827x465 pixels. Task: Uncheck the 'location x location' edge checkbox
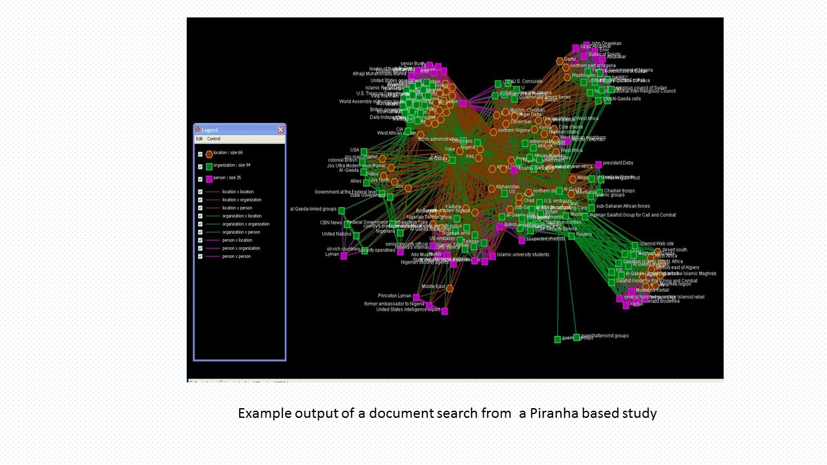click(x=200, y=192)
